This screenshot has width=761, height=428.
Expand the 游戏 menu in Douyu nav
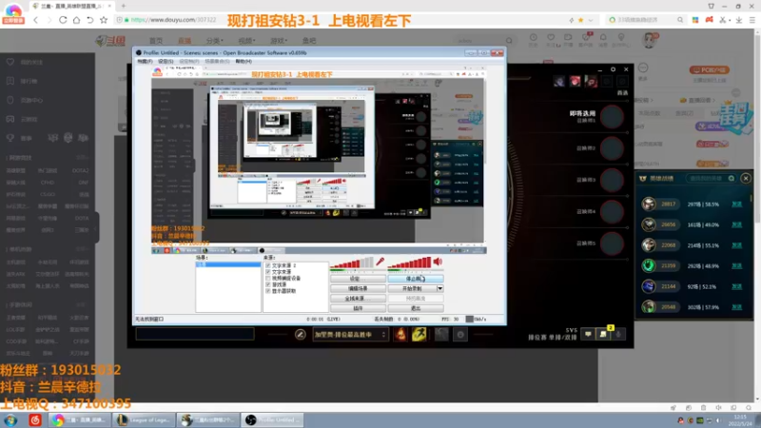click(279, 41)
